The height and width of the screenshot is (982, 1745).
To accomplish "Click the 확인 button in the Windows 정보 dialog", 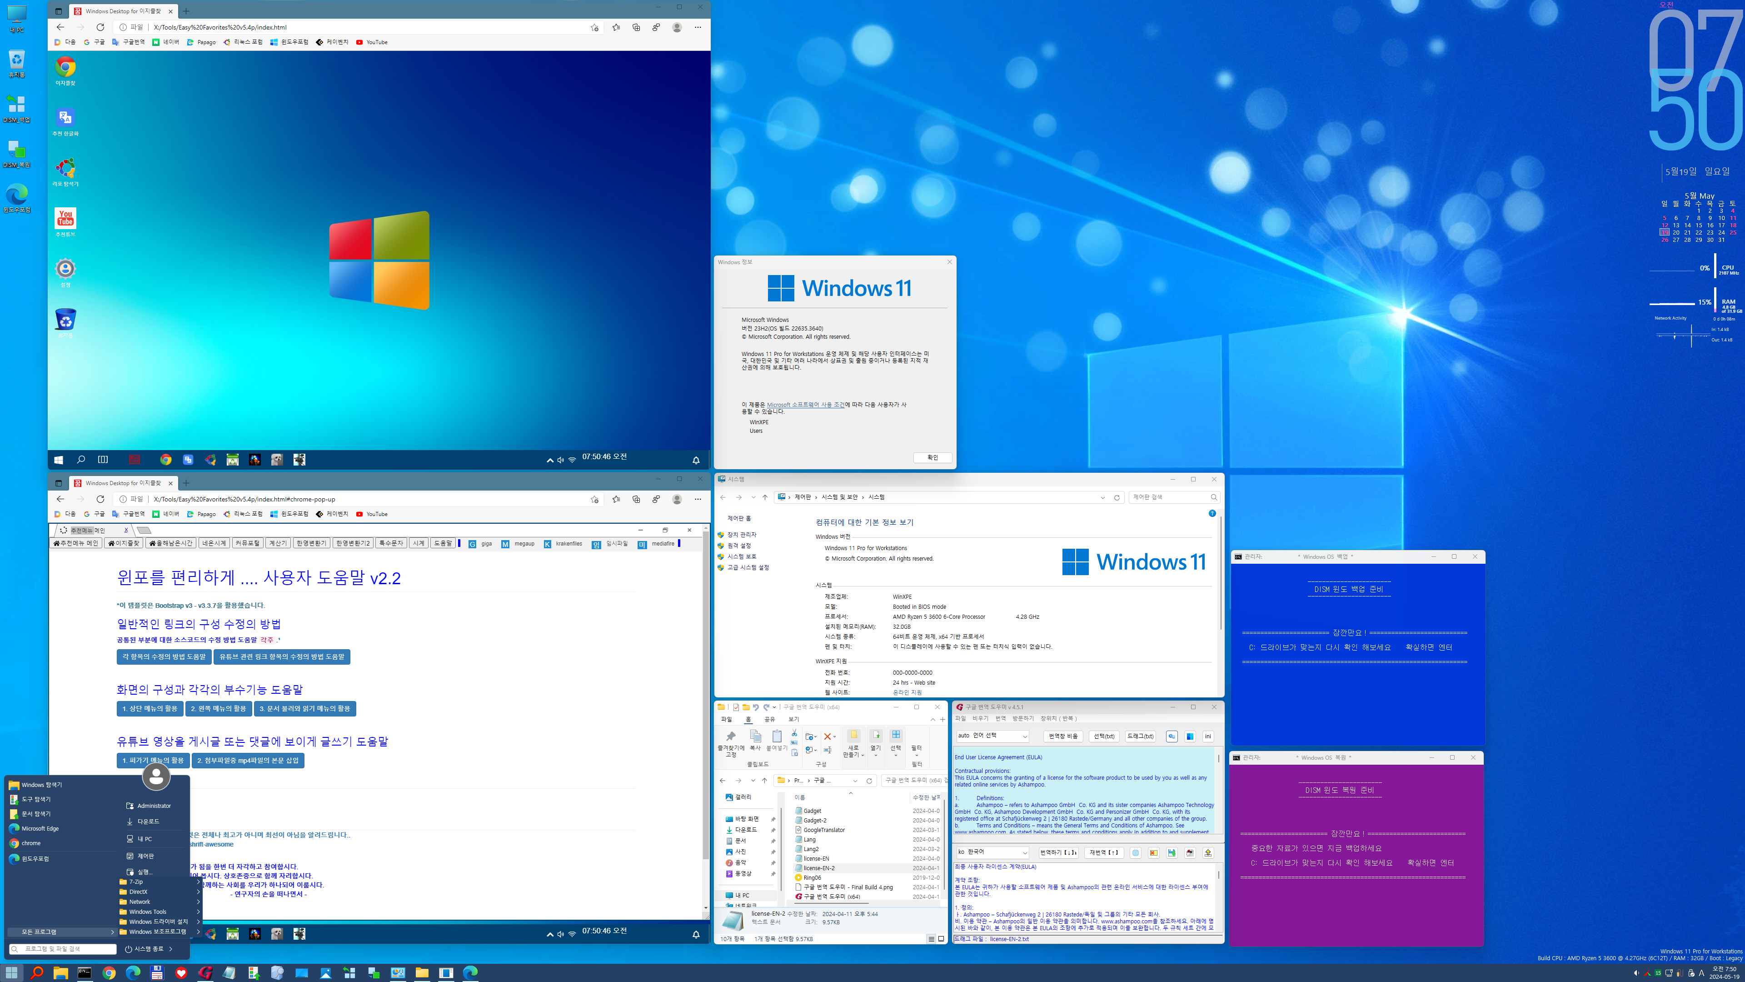I will pos(932,457).
